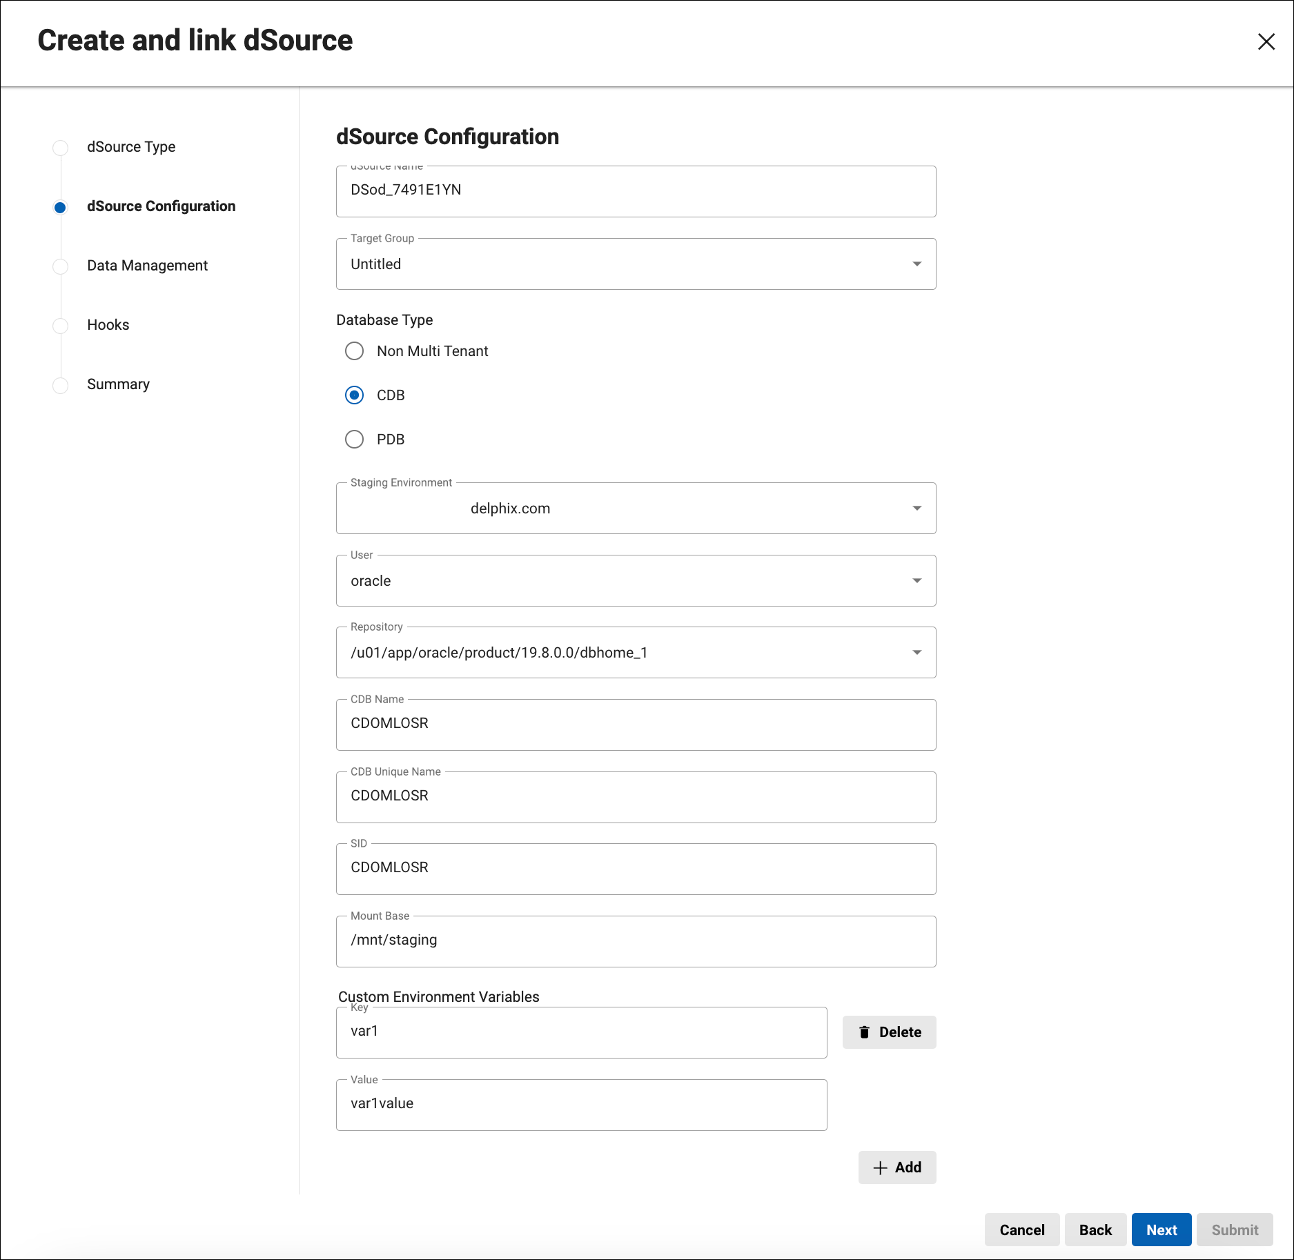Expand the Staging Environment dropdown
The width and height of the screenshot is (1294, 1260).
click(916, 508)
